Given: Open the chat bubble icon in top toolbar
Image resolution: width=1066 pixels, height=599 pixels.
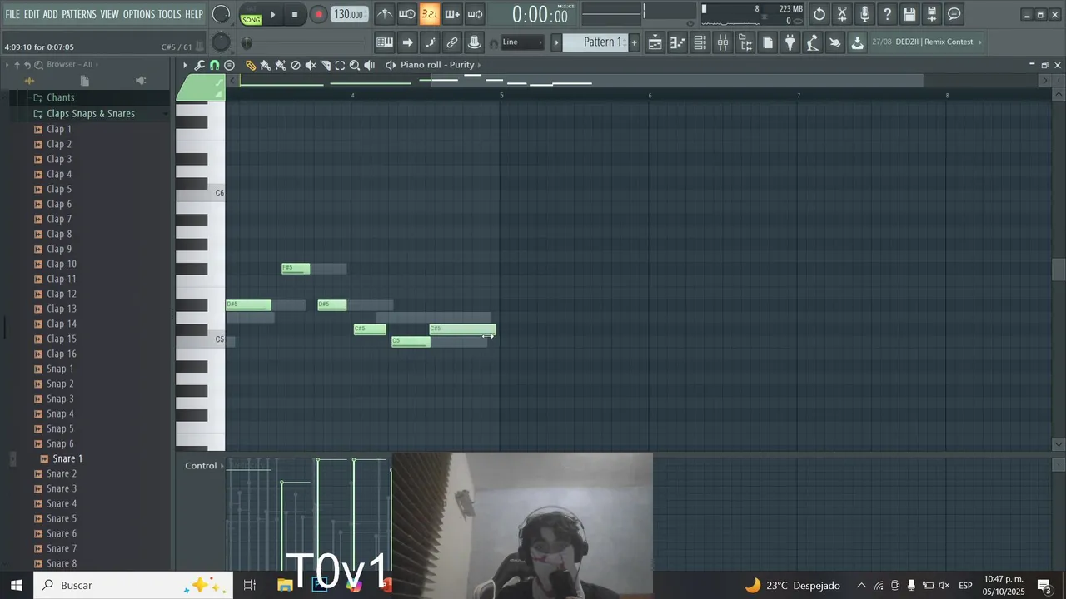Looking at the screenshot, I should click(954, 14).
